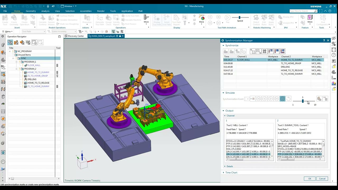Open the Synchronization Event dropdown
Viewport: 338px width, 190px height.
[247, 99]
